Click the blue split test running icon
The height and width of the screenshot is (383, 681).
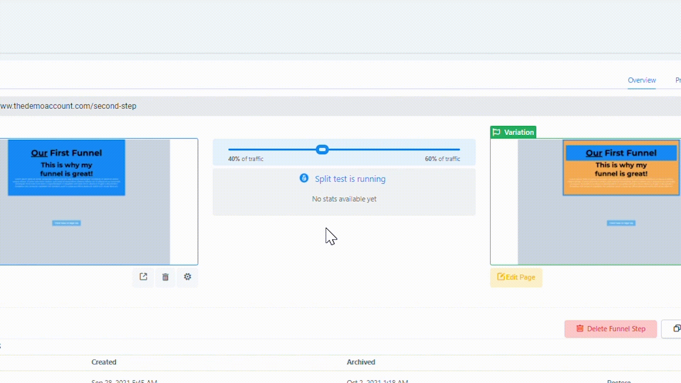tap(304, 178)
